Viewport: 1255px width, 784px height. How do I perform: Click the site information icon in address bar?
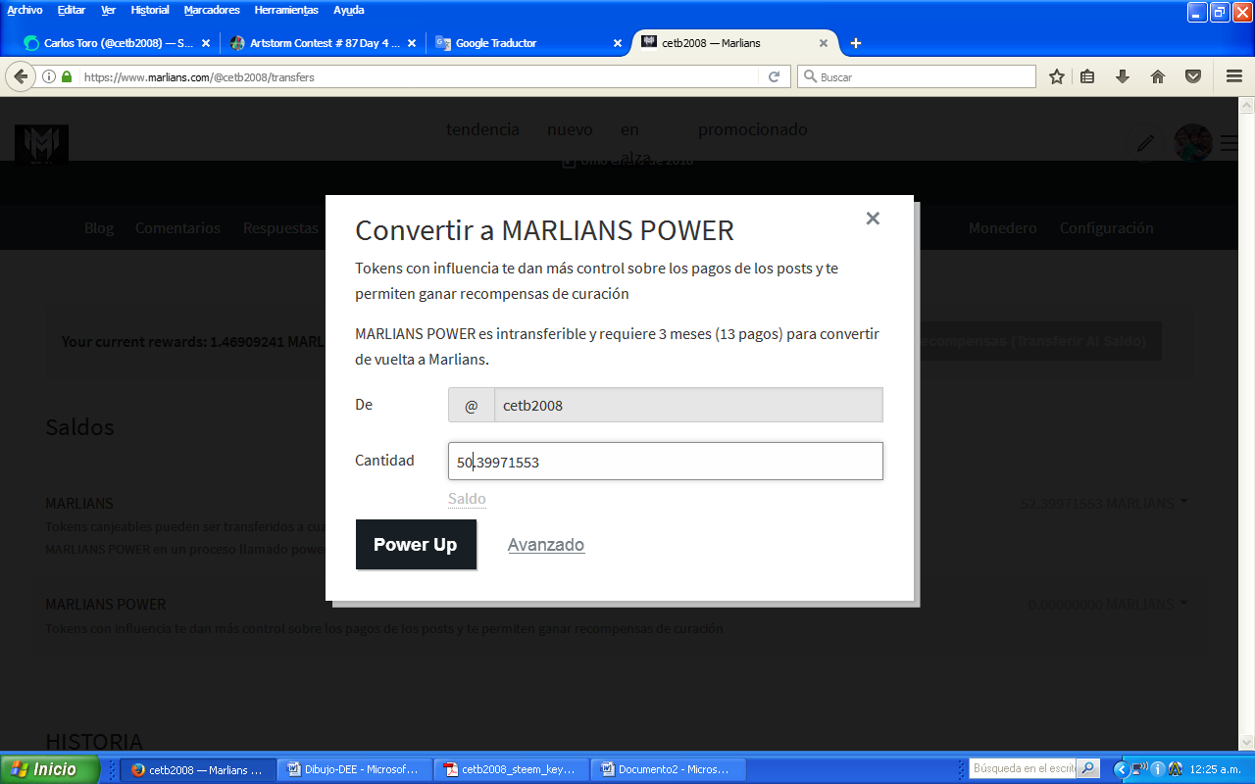[49, 76]
